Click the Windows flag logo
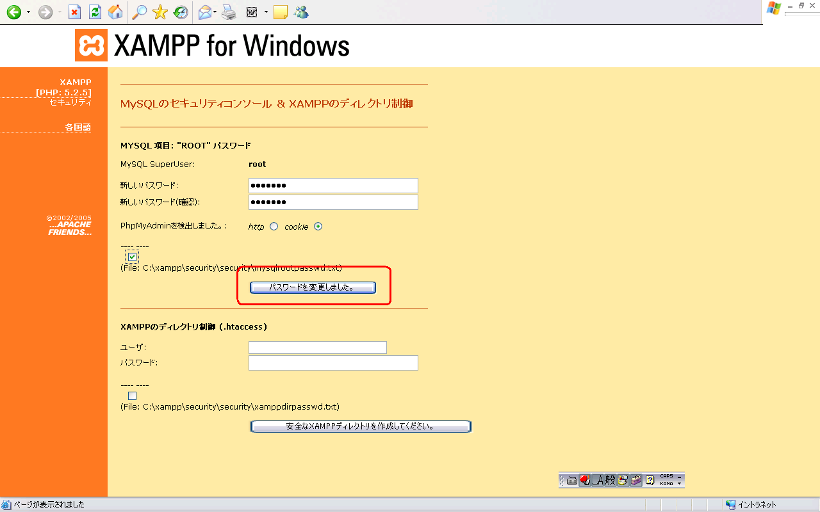 coord(774,8)
